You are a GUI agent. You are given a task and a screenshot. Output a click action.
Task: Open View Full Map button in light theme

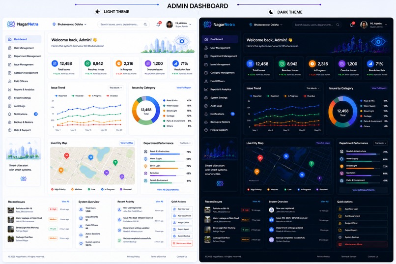click(x=127, y=143)
